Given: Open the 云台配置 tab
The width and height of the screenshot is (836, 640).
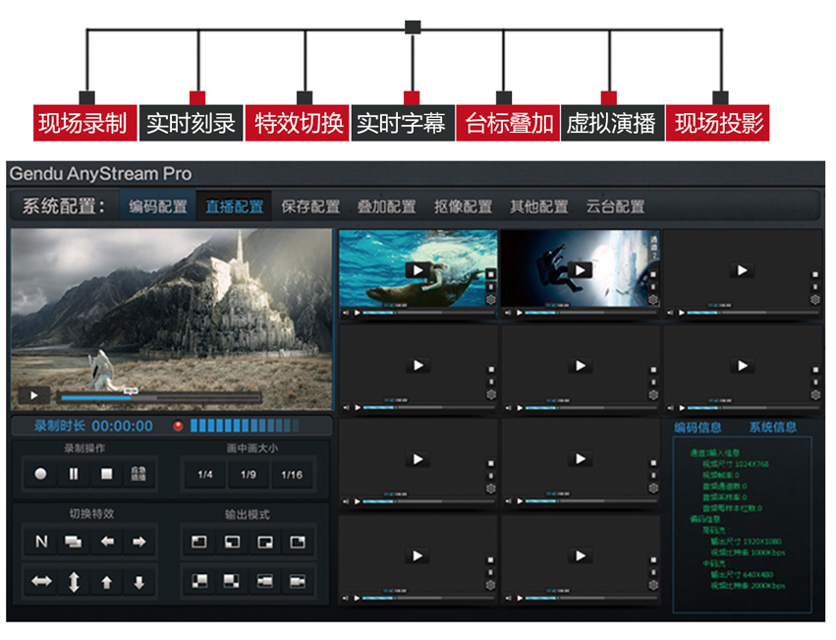Looking at the screenshot, I should pyautogui.click(x=615, y=206).
